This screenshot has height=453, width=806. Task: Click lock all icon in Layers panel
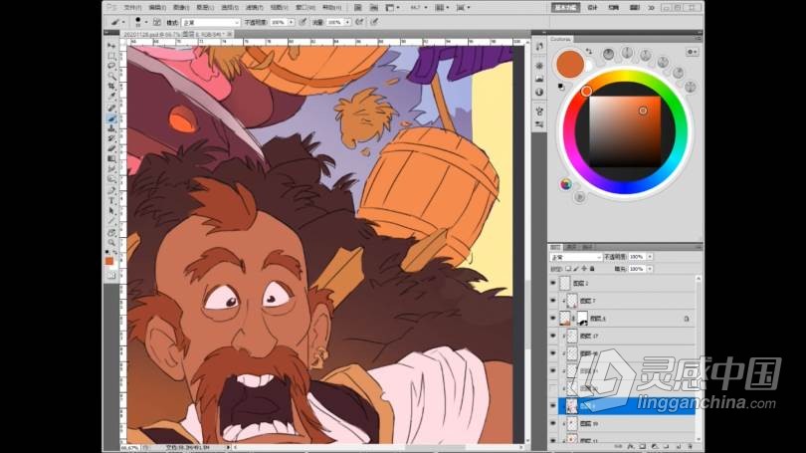(x=592, y=269)
